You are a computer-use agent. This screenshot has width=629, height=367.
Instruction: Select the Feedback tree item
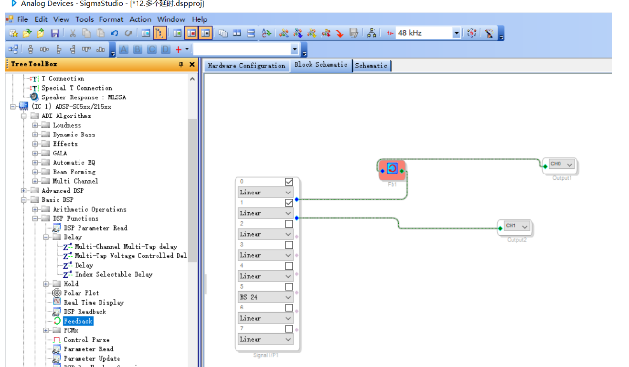pos(78,321)
